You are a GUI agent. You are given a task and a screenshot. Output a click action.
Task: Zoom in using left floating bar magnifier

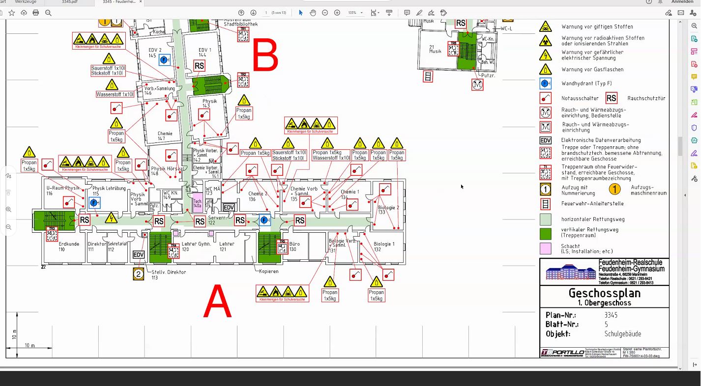8,210
